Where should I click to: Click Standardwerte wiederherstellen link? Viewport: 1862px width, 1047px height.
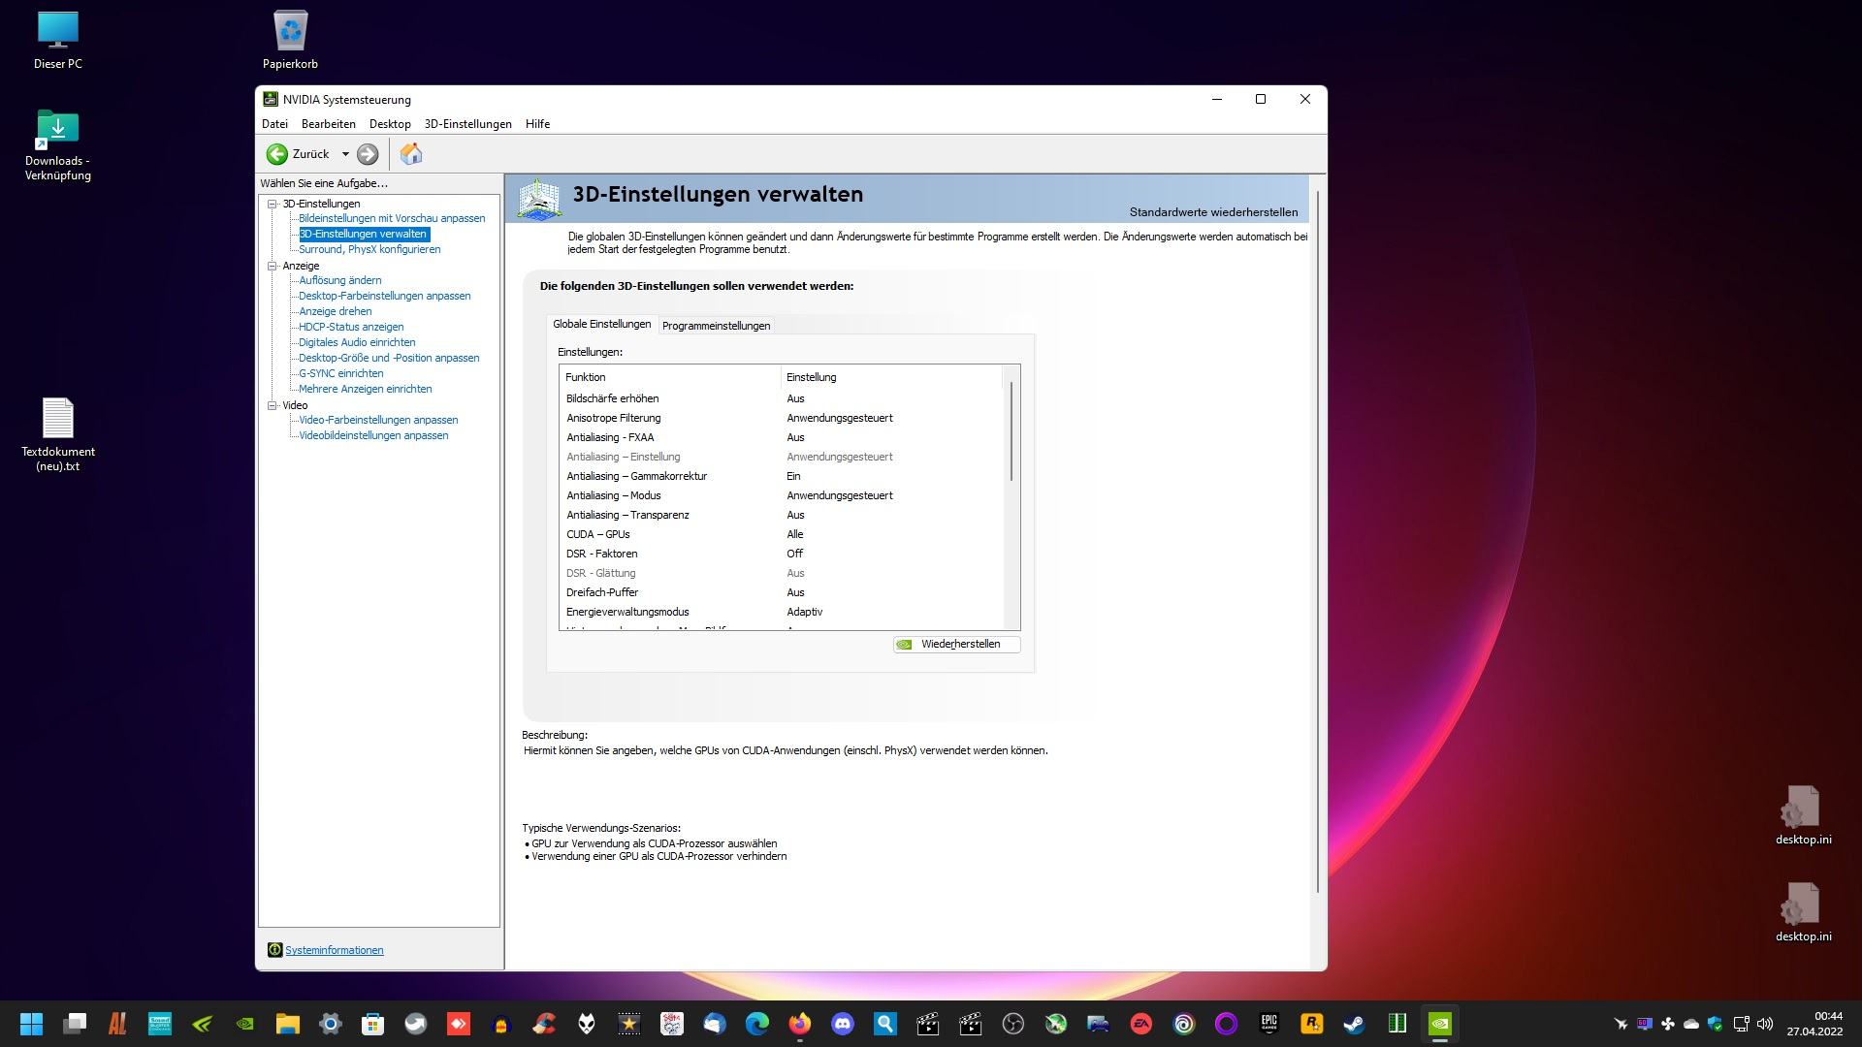(x=1213, y=212)
